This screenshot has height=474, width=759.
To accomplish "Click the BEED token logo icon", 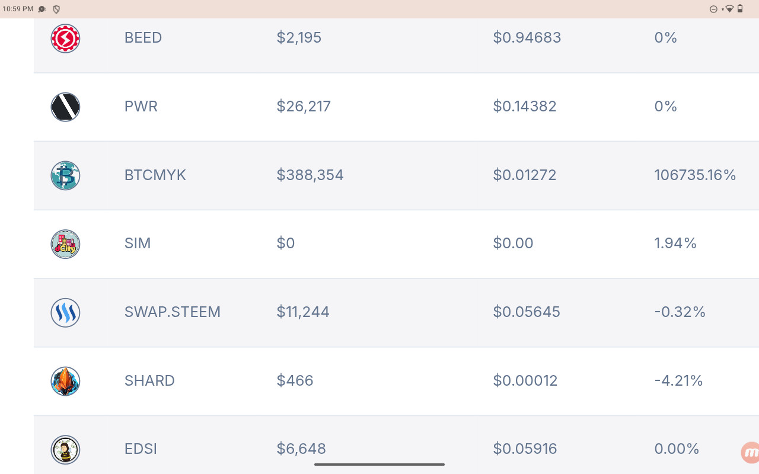I will [x=65, y=39].
